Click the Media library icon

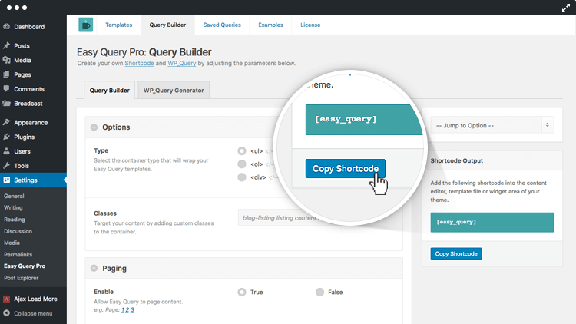(x=6, y=60)
